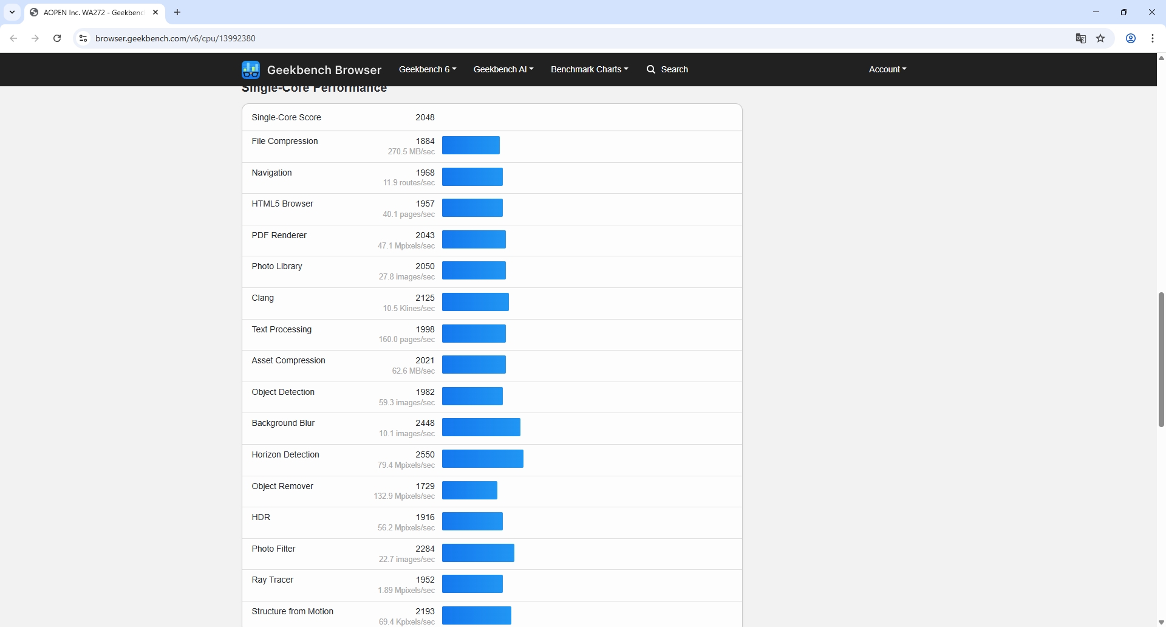Screen dimensions: 1166x627
Task: Click the Single-Core Score label
Action: pyautogui.click(x=286, y=117)
